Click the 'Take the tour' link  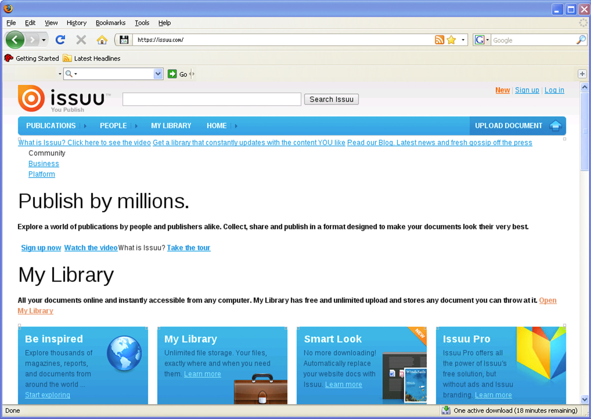point(189,248)
